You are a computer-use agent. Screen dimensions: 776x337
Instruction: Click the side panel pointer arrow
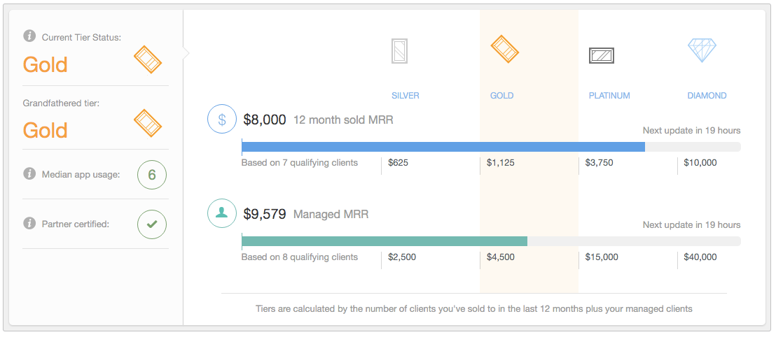(186, 53)
